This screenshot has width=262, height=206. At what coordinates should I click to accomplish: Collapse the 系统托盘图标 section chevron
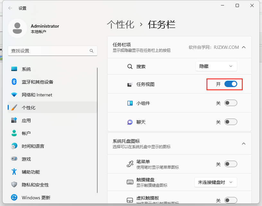coord(244,143)
